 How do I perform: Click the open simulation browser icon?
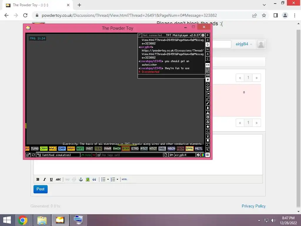click(28, 155)
